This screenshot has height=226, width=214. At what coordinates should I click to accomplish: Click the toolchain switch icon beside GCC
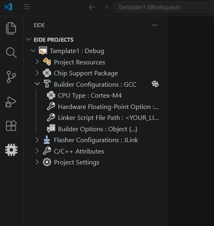click(155, 84)
